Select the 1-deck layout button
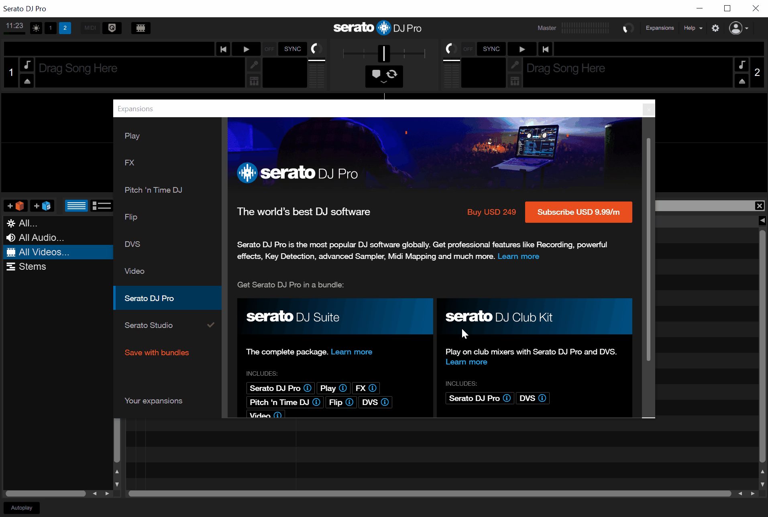This screenshot has height=517, width=768. point(50,28)
